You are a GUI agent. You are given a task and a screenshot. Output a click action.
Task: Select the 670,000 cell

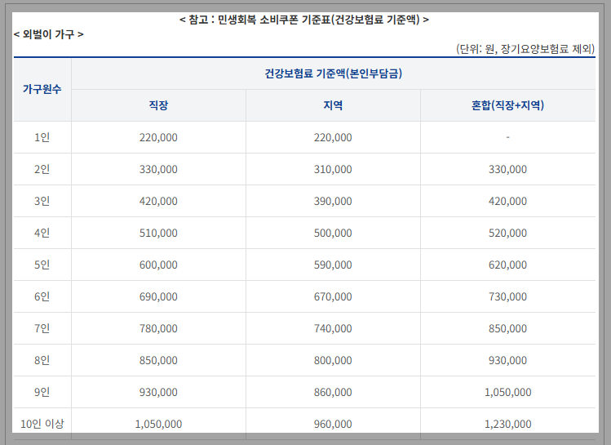tap(333, 296)
